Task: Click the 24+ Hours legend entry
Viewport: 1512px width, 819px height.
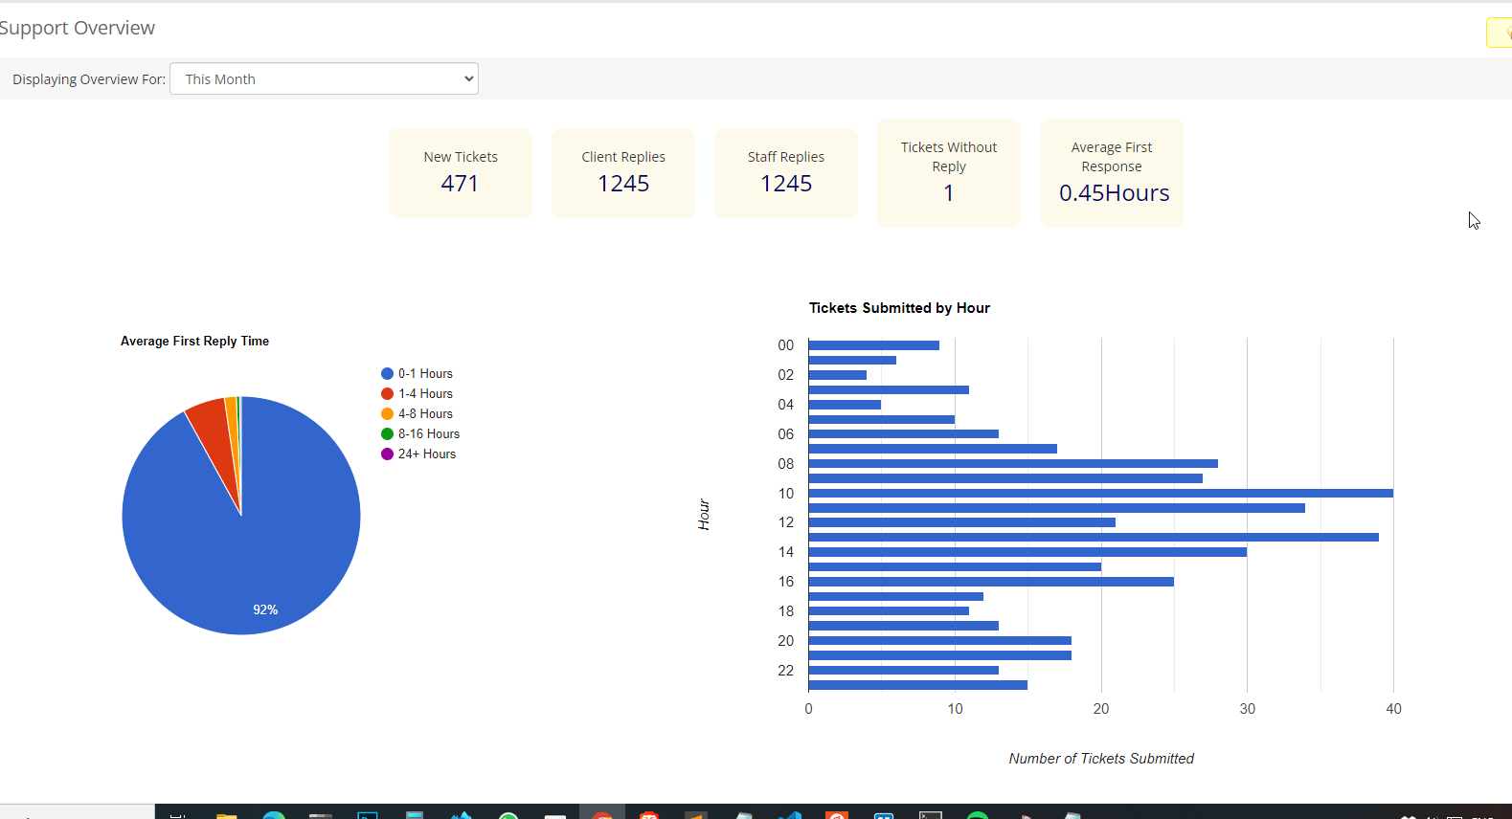Action: tap(418, 454)
